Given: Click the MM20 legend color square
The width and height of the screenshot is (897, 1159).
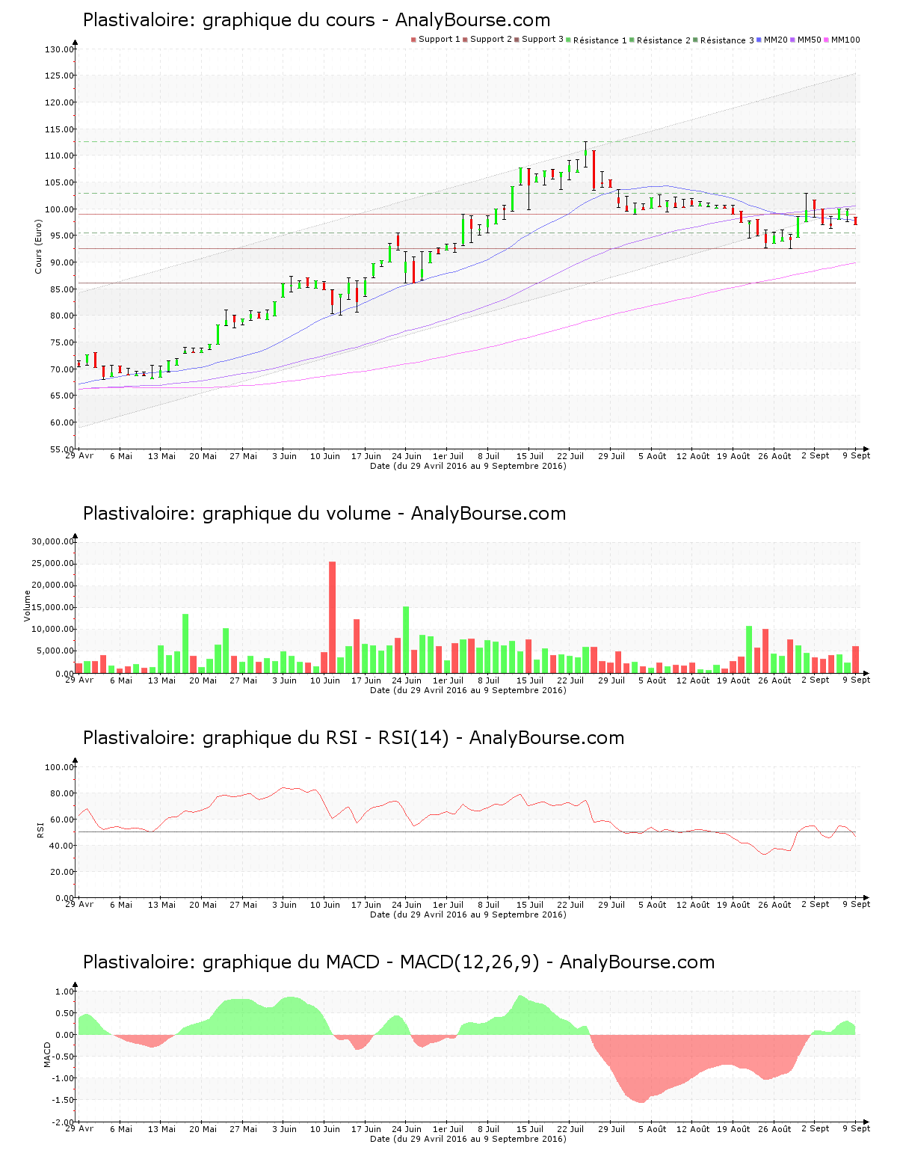Looking at the screenshot, I should point(759,40).
